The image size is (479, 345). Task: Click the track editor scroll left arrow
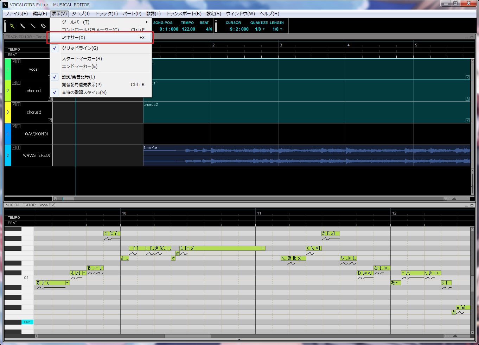[55, 199]
